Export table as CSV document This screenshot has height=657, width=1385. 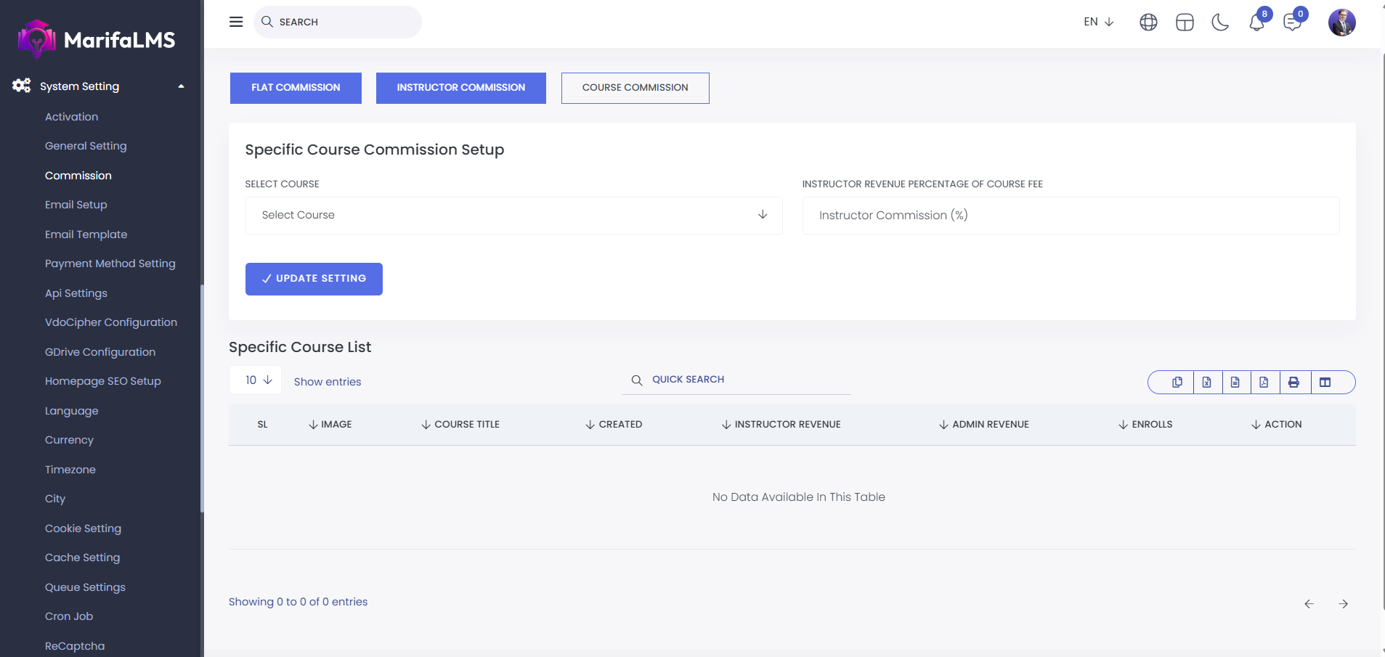1235,382
